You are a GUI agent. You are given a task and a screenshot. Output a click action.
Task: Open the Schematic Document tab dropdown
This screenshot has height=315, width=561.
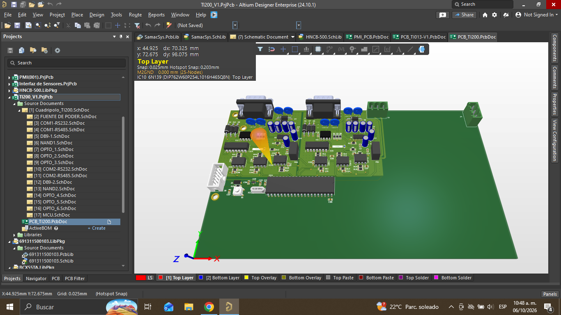click(292, 37)
